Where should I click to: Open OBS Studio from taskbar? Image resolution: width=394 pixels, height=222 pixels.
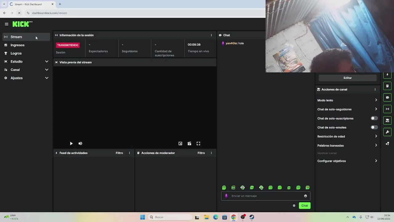[x=243, y=217]
